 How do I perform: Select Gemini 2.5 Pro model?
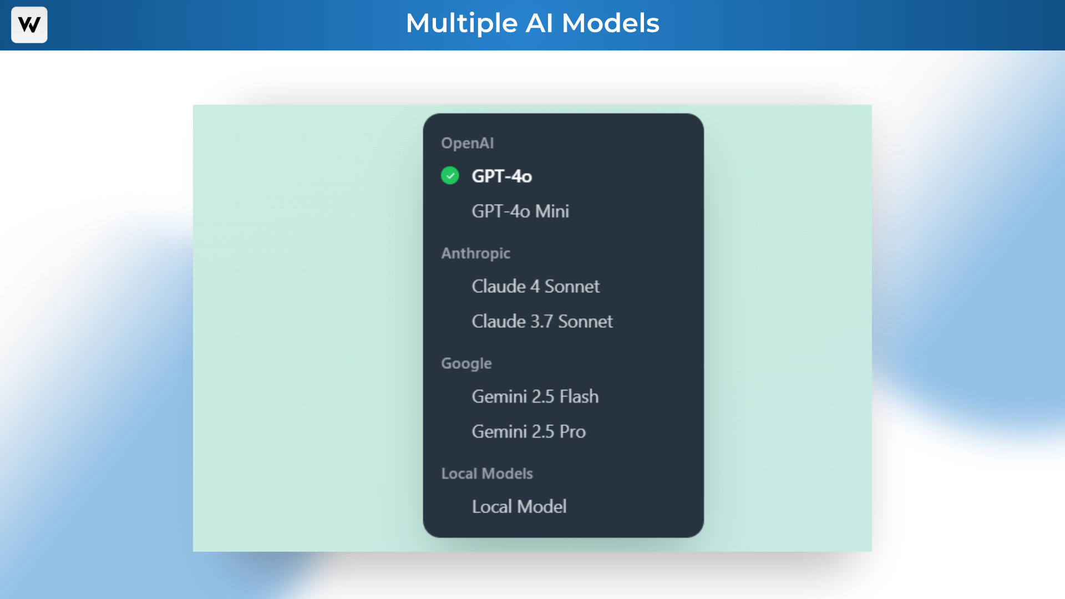point(528,432)
